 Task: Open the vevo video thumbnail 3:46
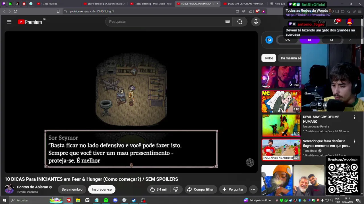point(281,77)
